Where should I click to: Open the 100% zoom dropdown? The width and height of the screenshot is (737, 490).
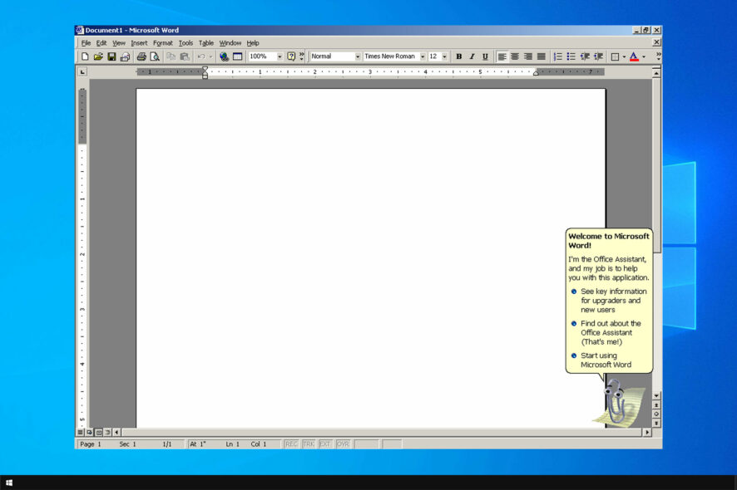[x=279, y=56]
